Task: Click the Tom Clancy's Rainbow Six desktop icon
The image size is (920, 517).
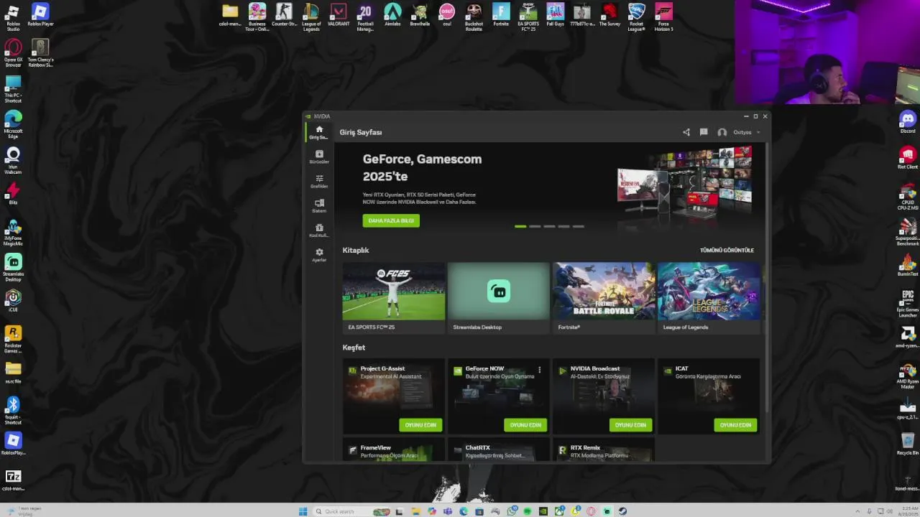Action: [x=40, y=53]
